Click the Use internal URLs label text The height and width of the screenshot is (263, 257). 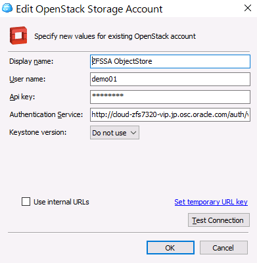[61, 202]
